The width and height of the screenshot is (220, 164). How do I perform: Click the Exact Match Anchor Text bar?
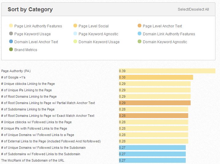[x=154, y=116]
